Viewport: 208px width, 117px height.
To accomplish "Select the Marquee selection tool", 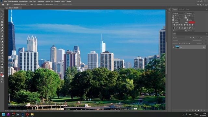I will (x=2, y=14).
